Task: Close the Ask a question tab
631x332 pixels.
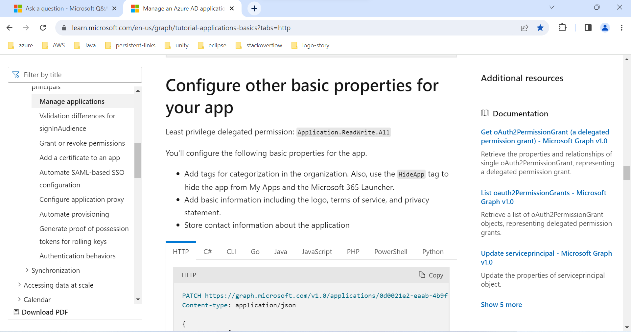Action: (x=114, y=9)
